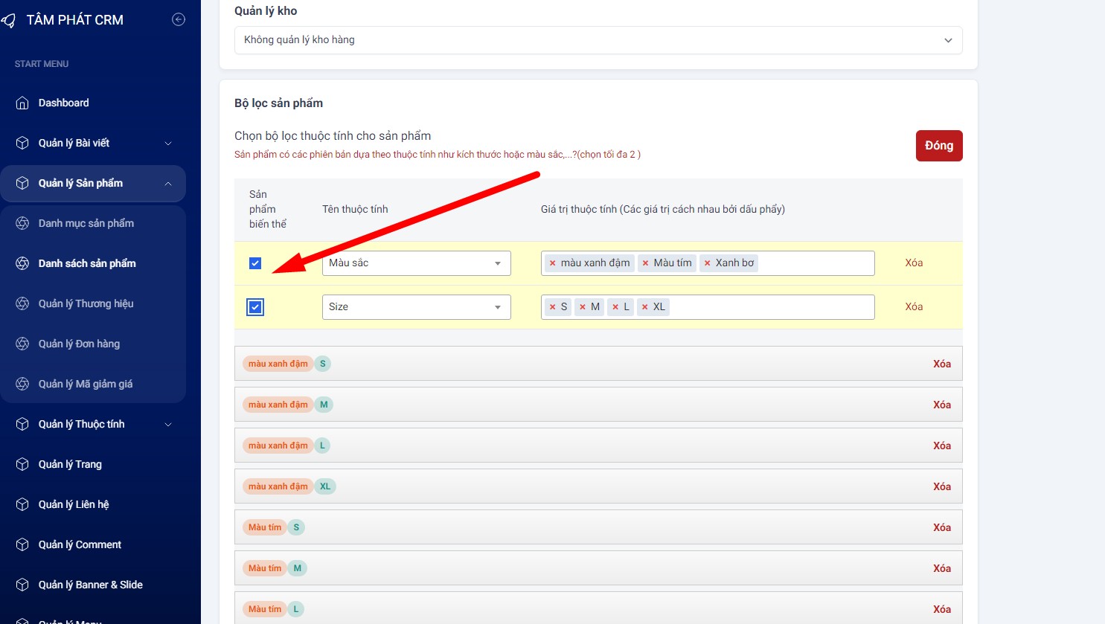This screenshot has width=1105, height=624.
Task: Remove the 'Màu tím' tag x icon
Action: [645, 263]
